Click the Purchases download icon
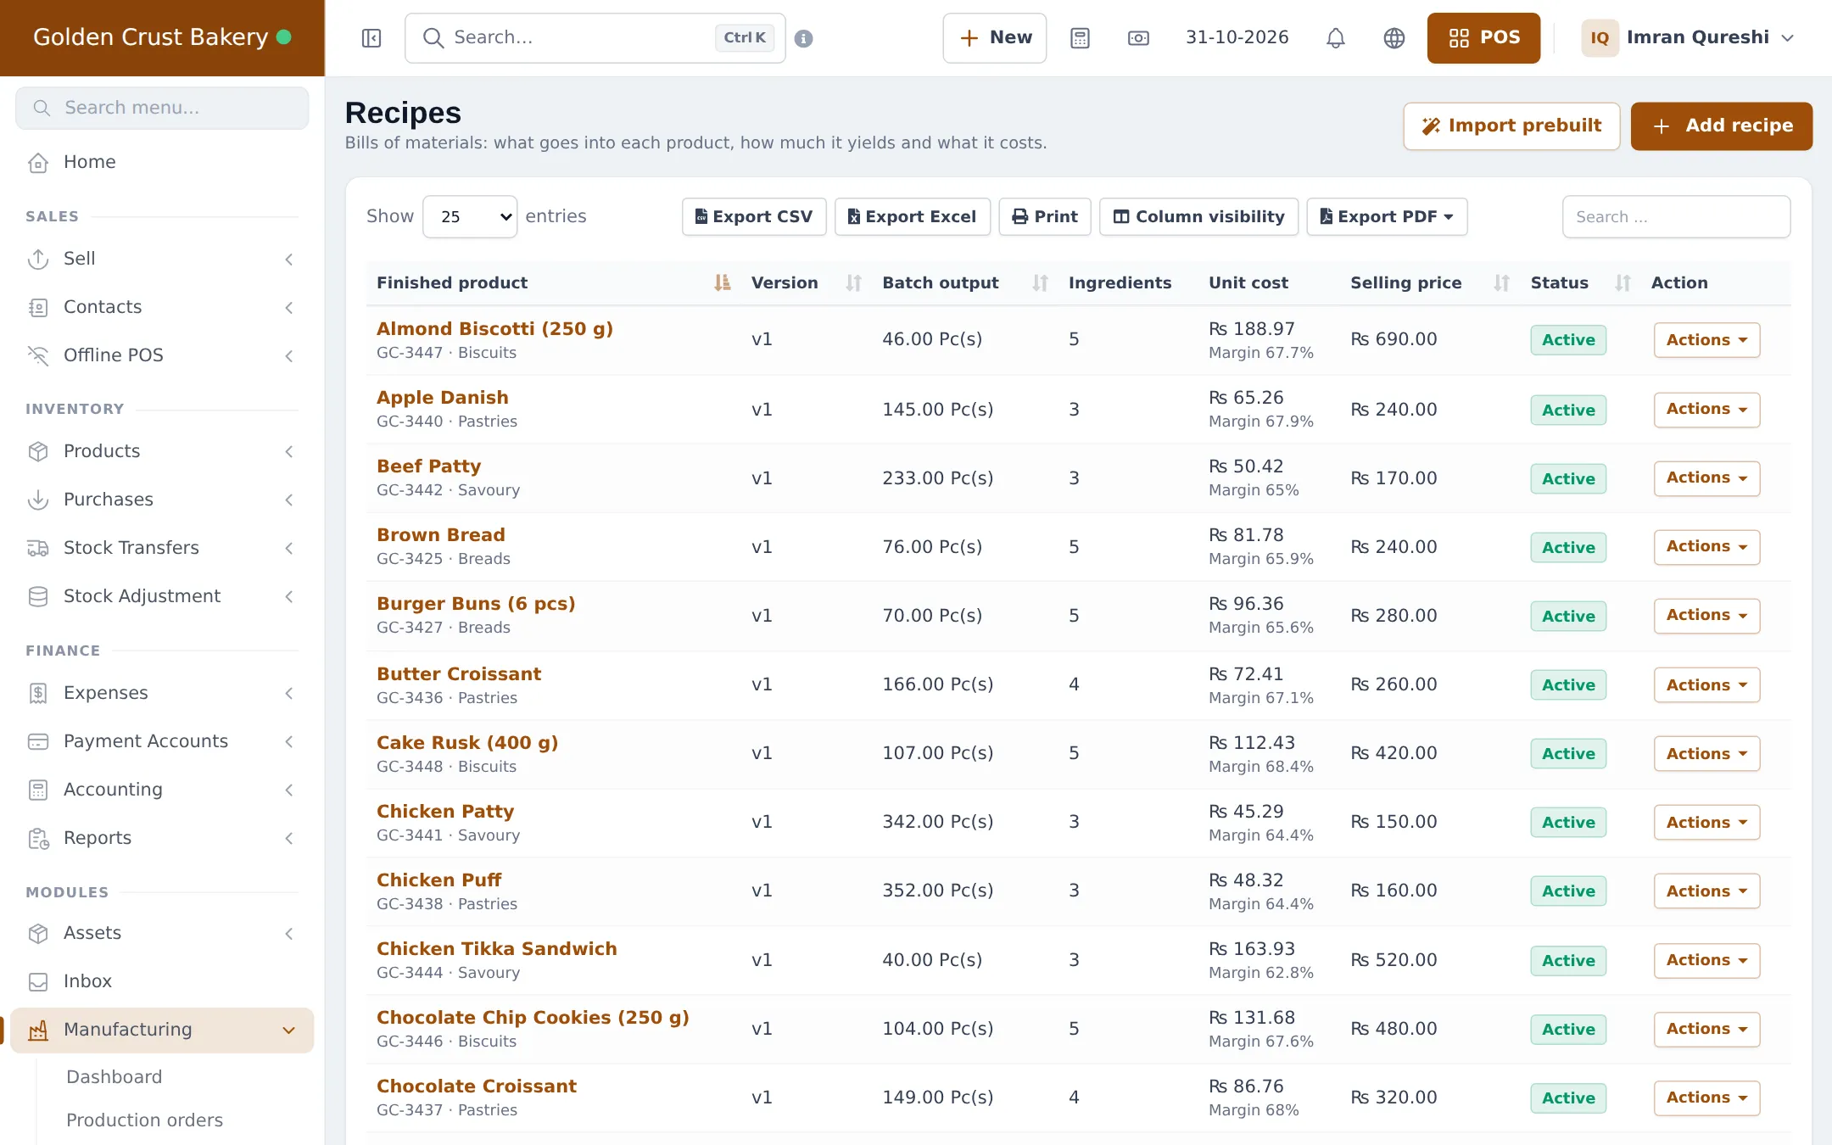Image resolution: width=1832 pixels, height=1145 pixels. [x=38, y=500]
